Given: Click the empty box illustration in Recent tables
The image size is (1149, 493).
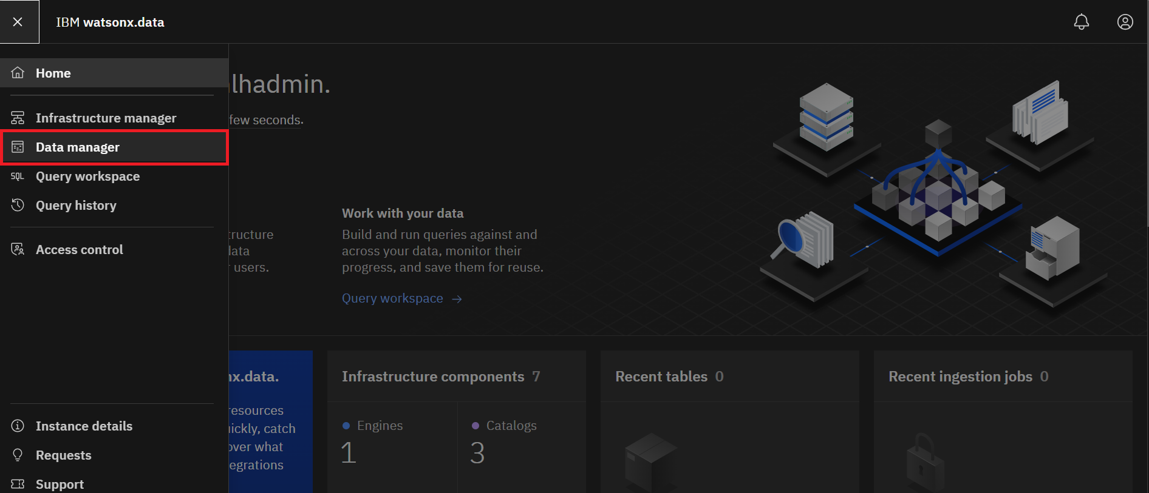Looking at the screenshot, I should tap(651, 462).
